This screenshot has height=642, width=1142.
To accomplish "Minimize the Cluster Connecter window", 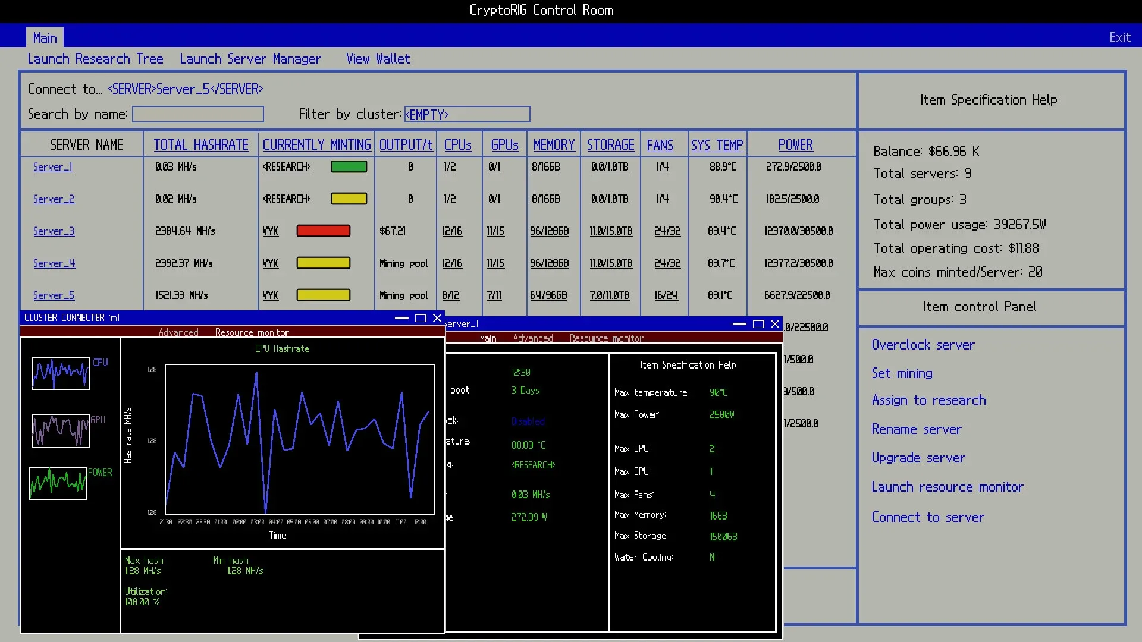I will [401, 318].
